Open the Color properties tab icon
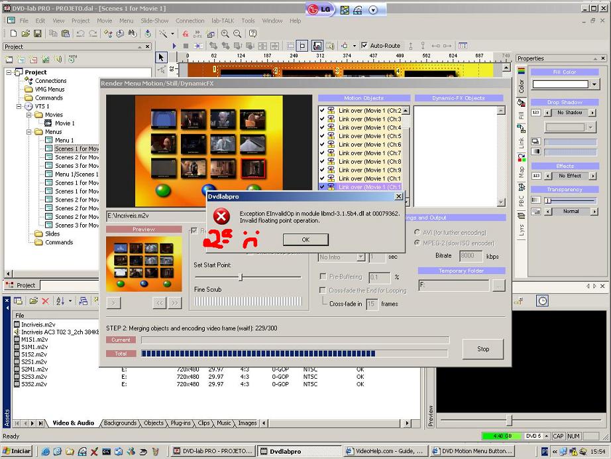611x459 pixels. (x=521, y=71)
